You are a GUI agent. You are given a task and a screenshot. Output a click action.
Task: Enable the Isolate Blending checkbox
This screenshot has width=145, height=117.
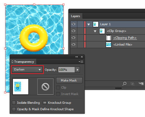[14, 103]
